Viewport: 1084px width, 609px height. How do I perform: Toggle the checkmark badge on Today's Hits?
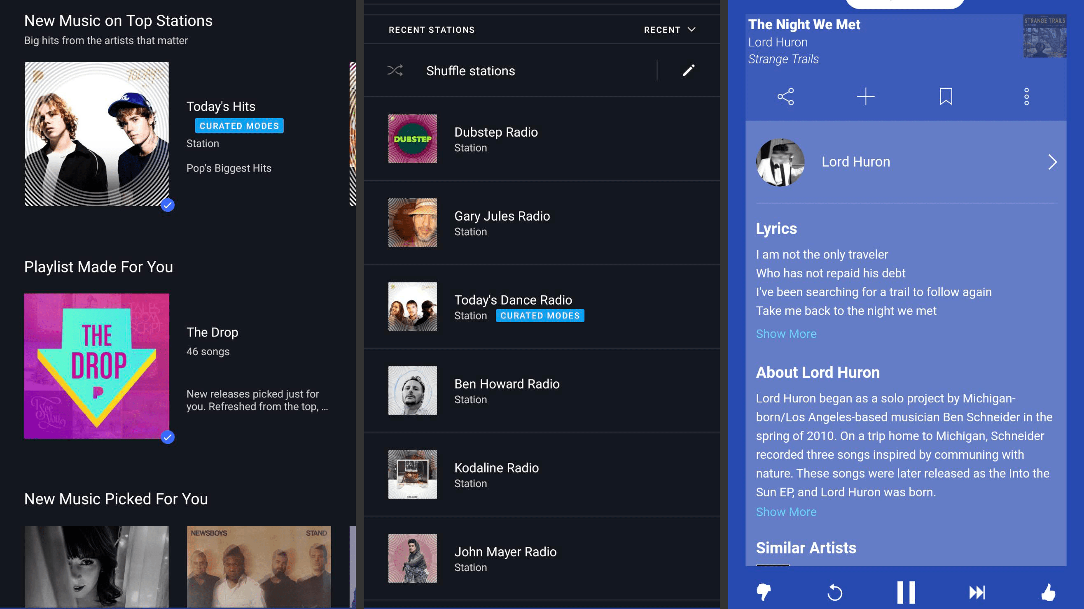click(168, 205)
